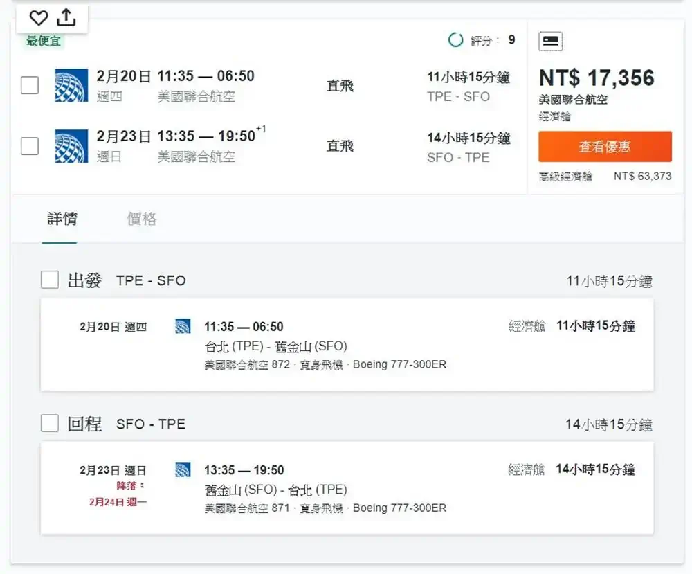Image resolution: width=692 pixels, height=574 pixels.
Task: Click 經濟艙 label under price
Action: (555, 116)
